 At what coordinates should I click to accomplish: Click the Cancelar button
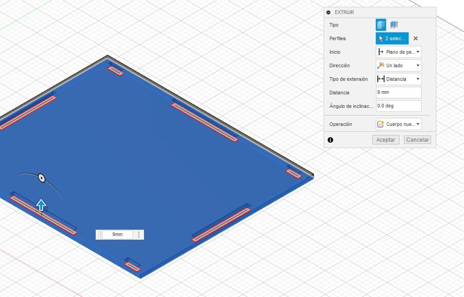417,139
